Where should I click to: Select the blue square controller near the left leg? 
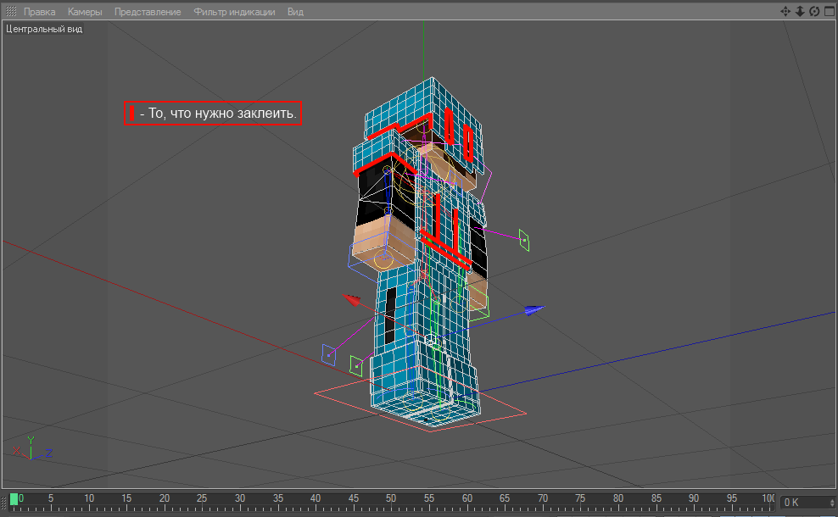click(328, 354)
